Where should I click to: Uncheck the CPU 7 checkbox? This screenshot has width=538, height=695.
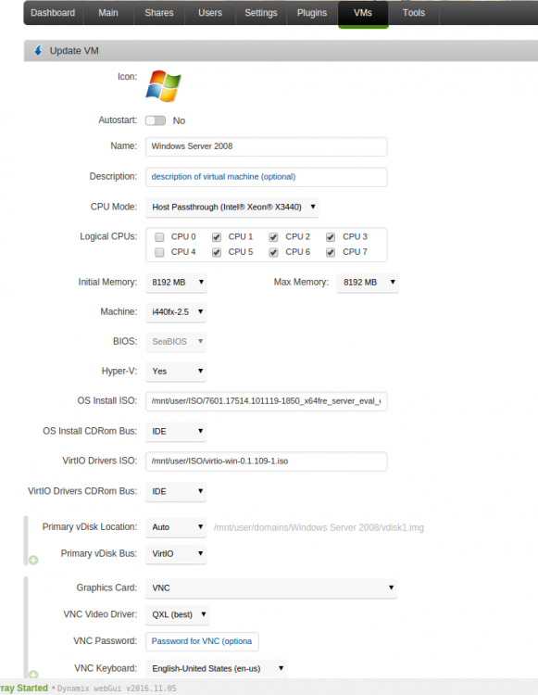pos(331,252)
